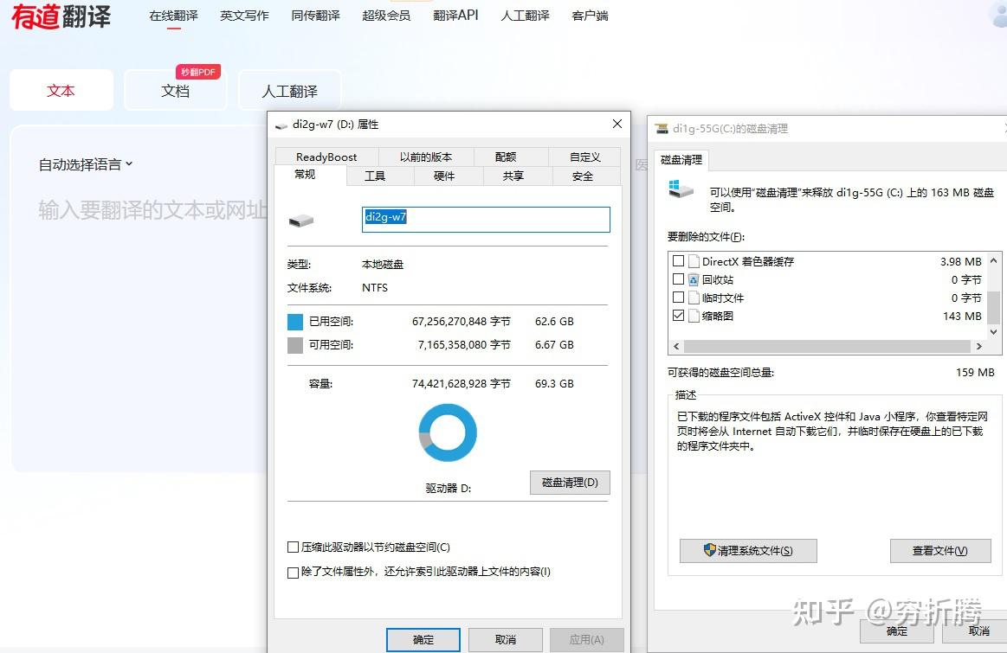Viewport: 1007px width, 653px height.
Task: Select the 人工翻译 tab below the header
Action: pyautogui.click(x=290, y=91)
